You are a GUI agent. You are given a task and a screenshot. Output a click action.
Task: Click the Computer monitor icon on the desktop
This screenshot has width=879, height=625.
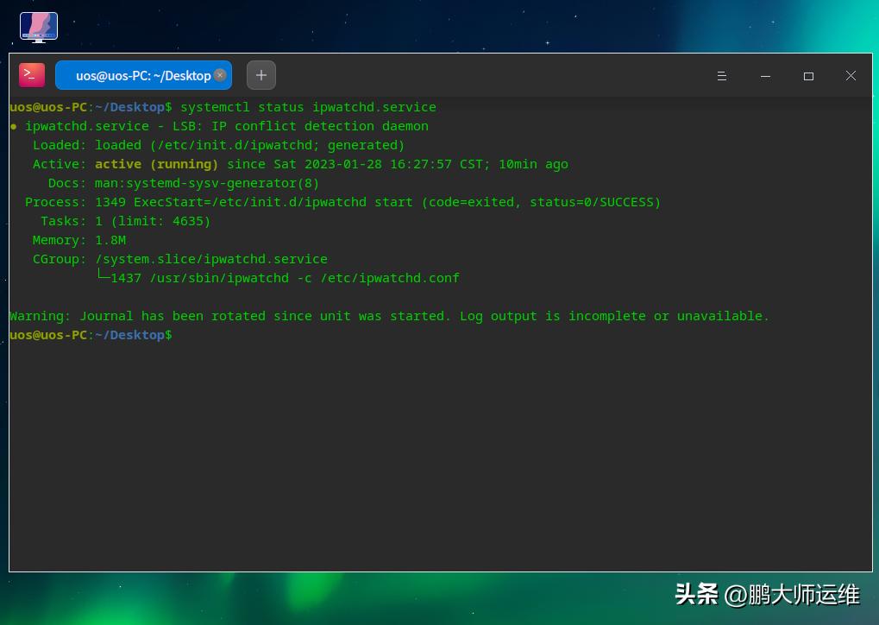click(38, 26)
